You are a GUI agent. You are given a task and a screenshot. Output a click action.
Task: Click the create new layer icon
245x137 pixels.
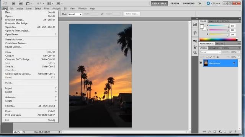click(x=230, y=132)
